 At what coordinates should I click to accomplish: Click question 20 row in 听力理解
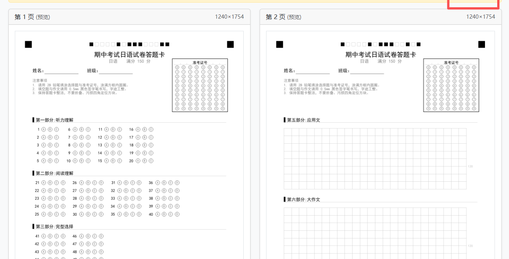click(141, 161)
